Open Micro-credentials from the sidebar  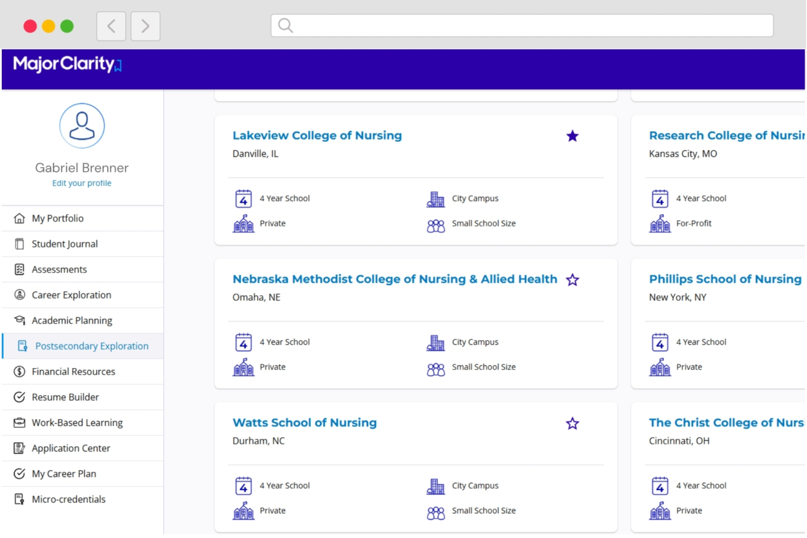(68, 499)
